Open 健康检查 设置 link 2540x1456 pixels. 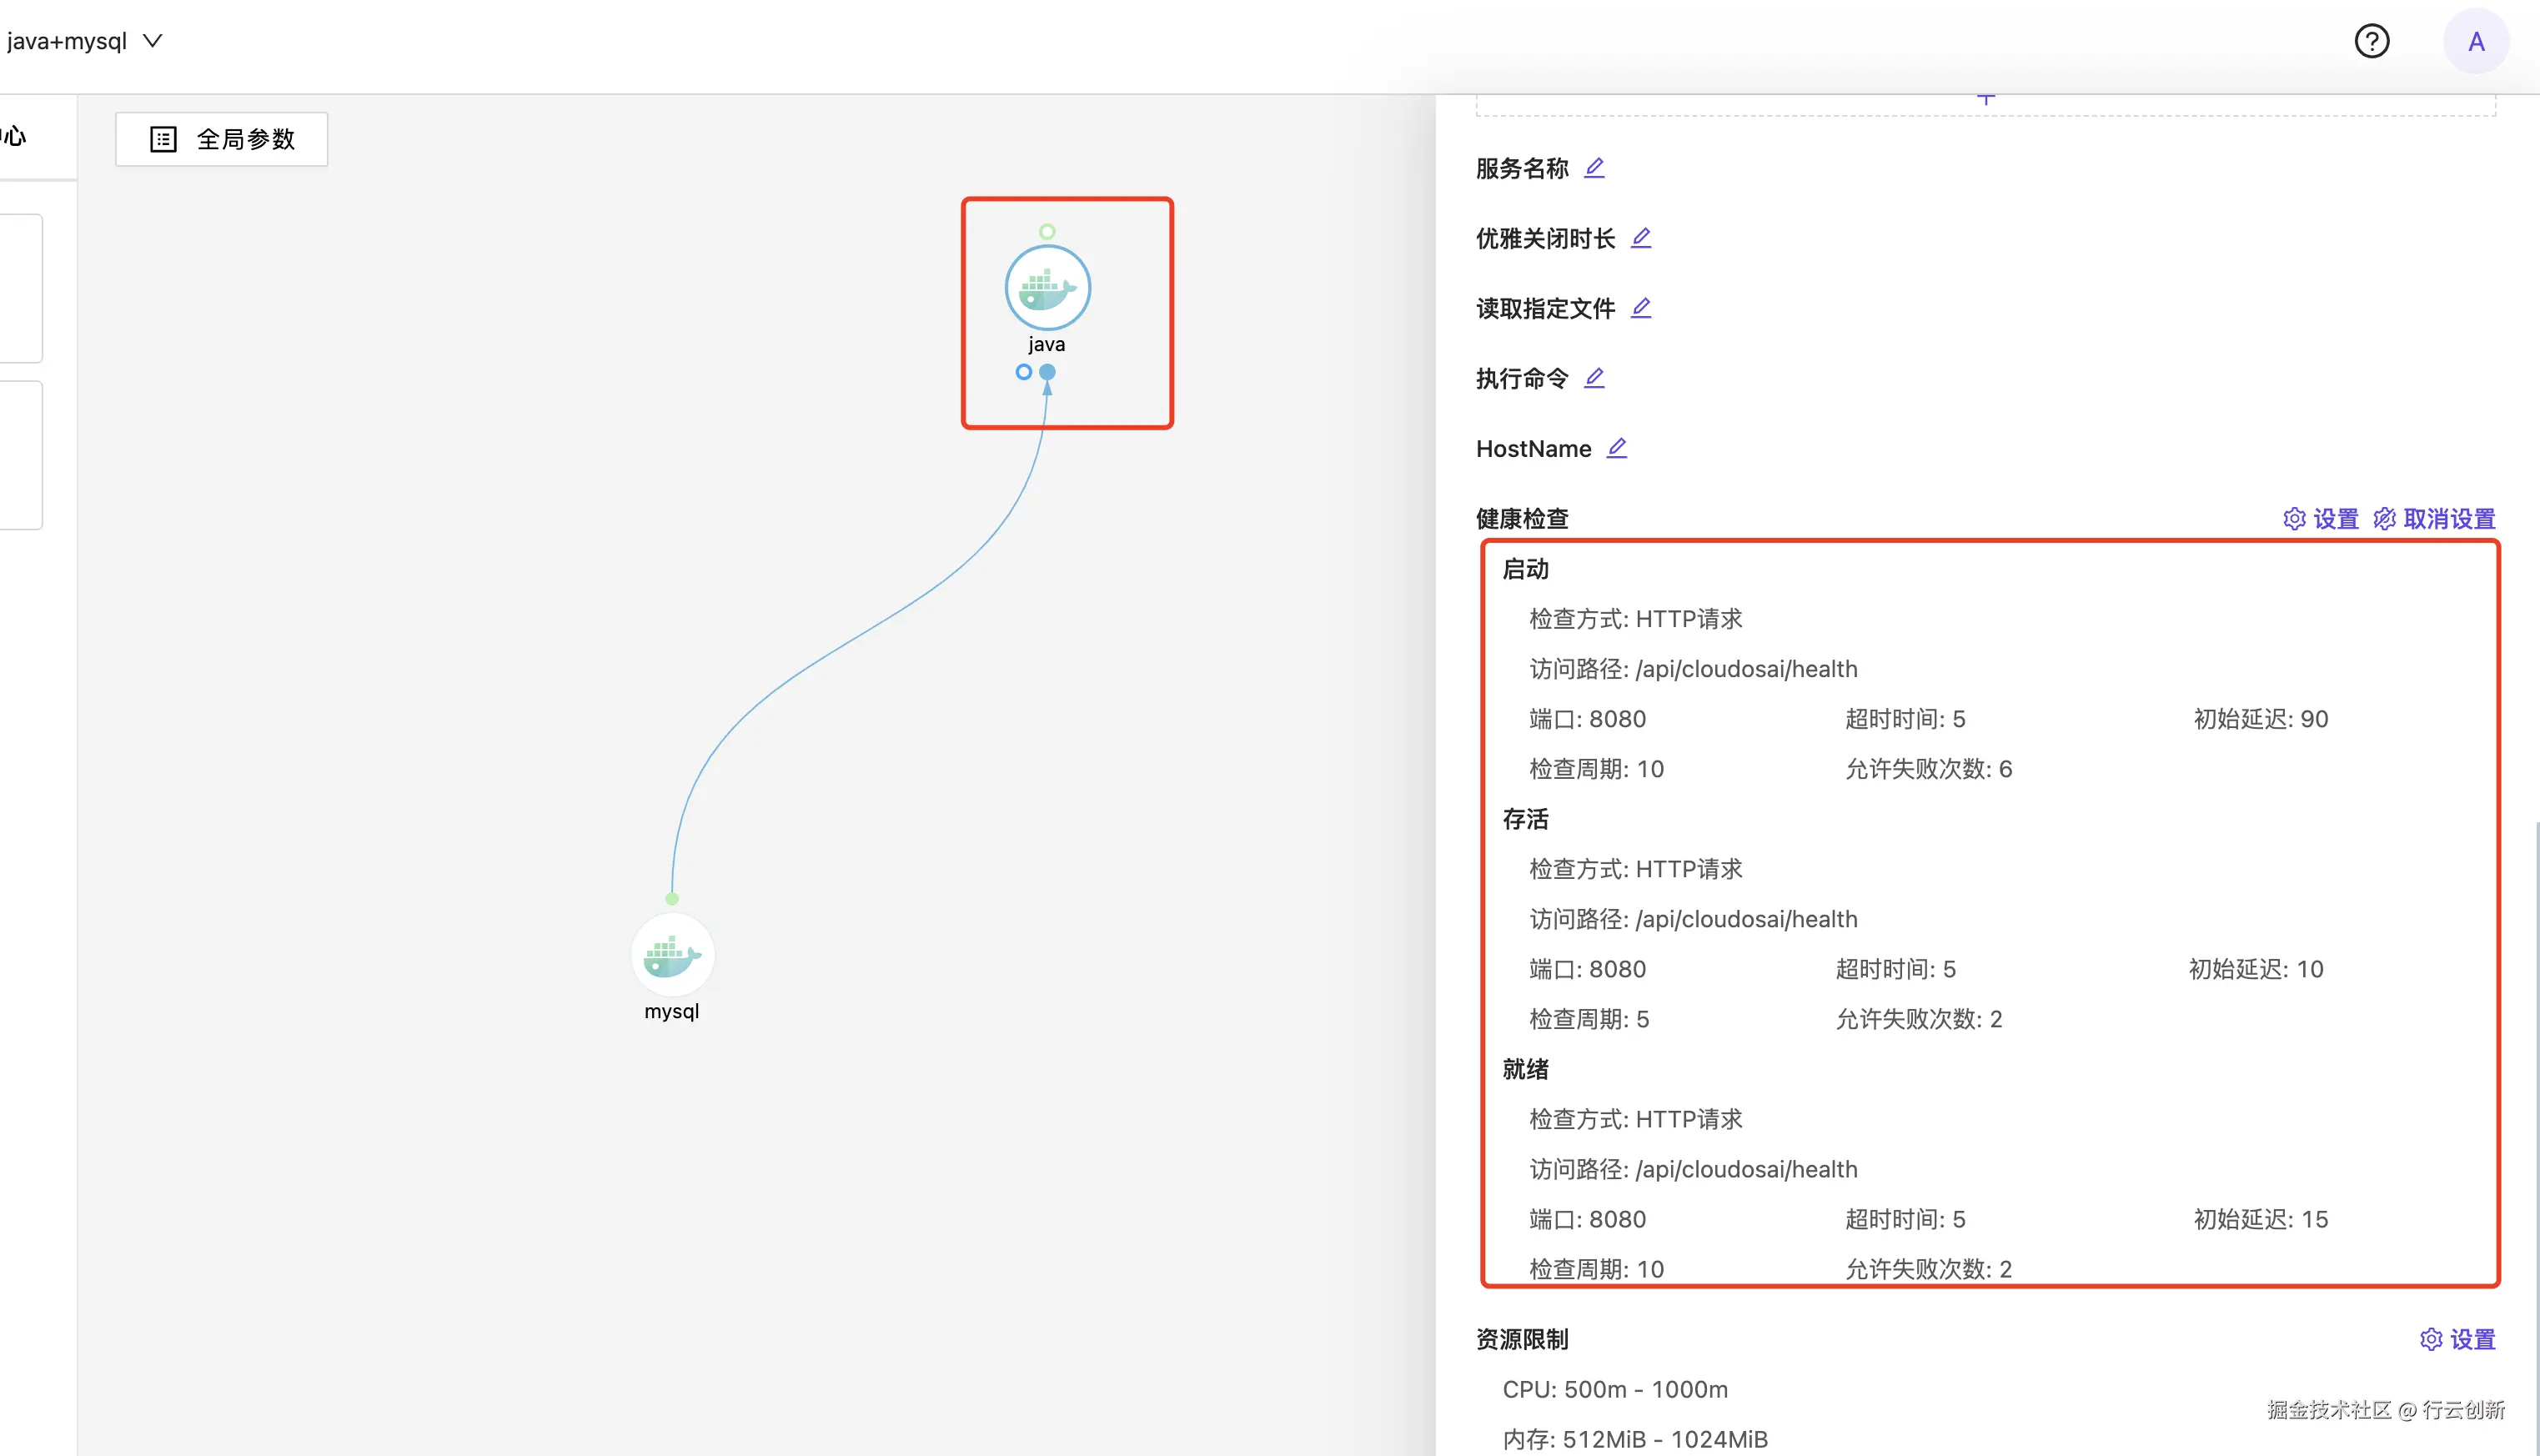2320,519
